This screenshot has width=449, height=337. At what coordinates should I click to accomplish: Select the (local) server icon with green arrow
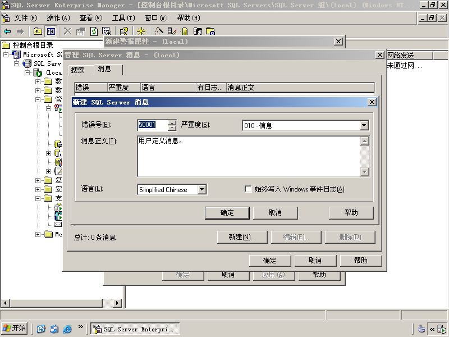tap(38, 72)
